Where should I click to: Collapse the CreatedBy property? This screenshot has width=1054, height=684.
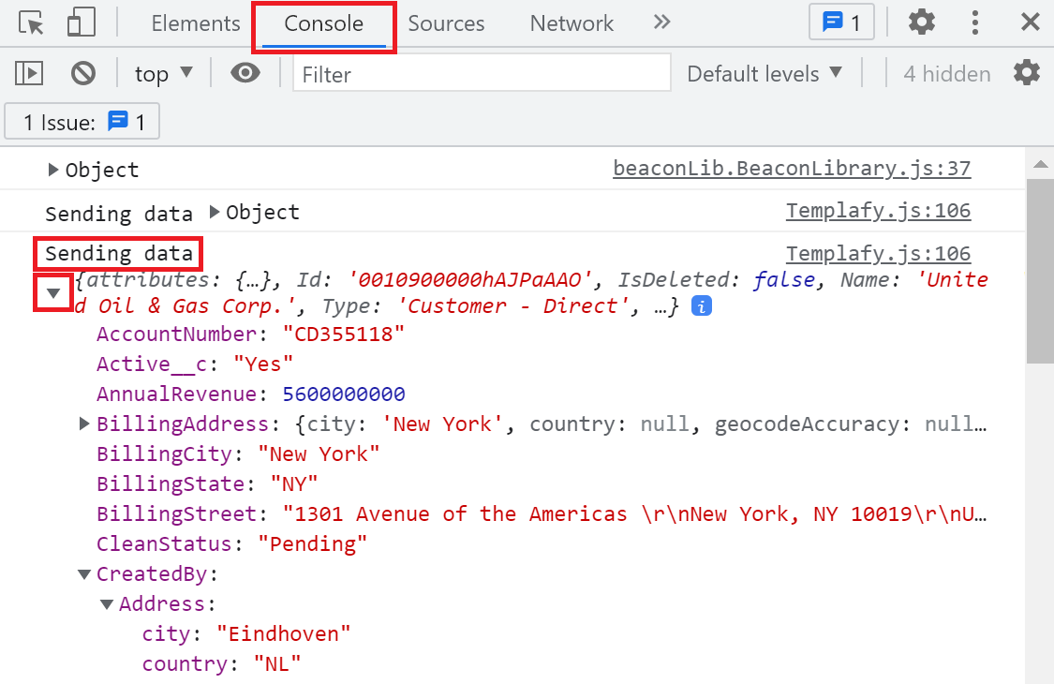click(84, 574)
